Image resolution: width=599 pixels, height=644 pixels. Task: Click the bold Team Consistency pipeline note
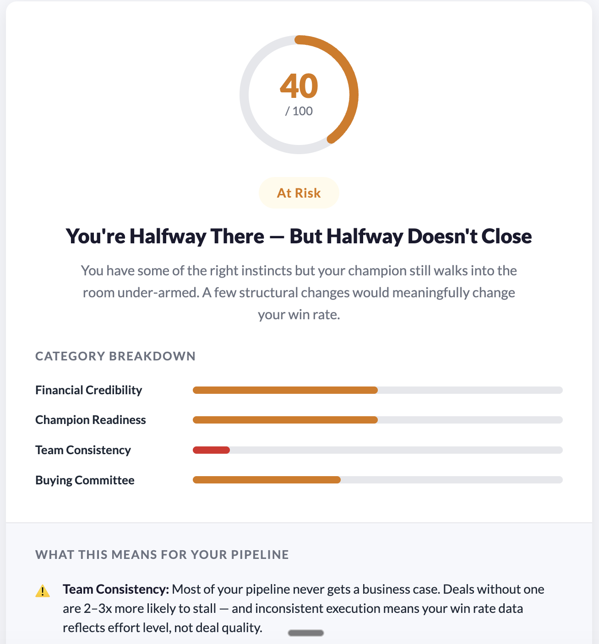pyautogui.click(x=116, y=589)
